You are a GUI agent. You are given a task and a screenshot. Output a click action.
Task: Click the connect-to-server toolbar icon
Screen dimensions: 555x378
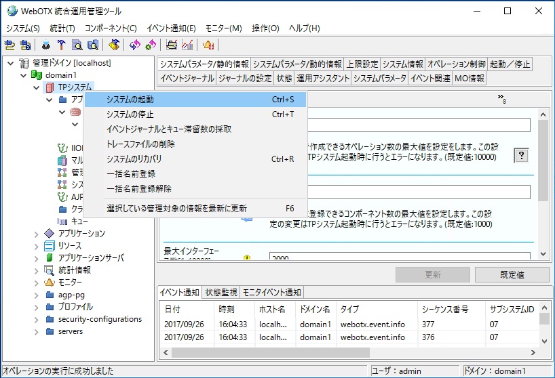pos(9,45)
